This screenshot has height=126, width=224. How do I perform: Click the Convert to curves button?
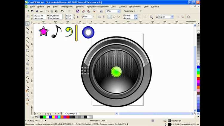[188, 17]
